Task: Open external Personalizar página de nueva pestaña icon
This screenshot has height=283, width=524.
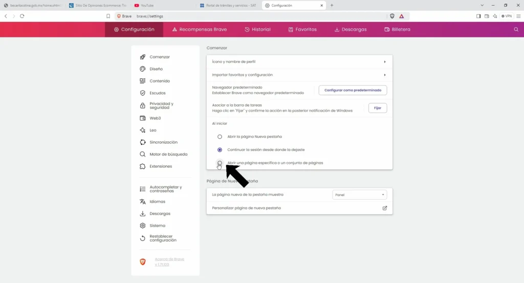Action: [x=385, y=208]
